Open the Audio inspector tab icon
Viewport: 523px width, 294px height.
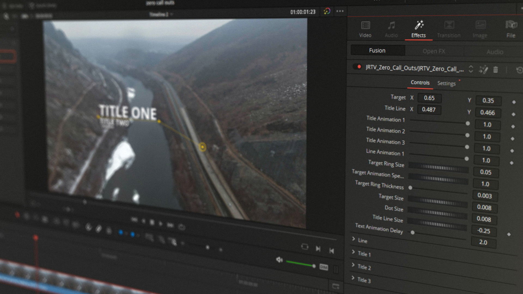click(x=391, y=26)
